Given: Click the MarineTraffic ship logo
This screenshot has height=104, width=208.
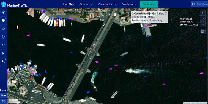Looking at the screenshot, I should pyautogui.click(x=4, y=4).
